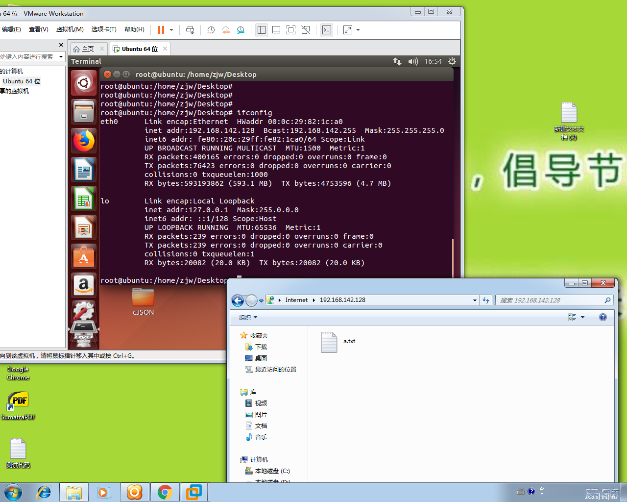The height and width of the screenshot is (502, 627).
Task: Click the VMware library search field
Action: pyautogui.click(x=28, y=57)
